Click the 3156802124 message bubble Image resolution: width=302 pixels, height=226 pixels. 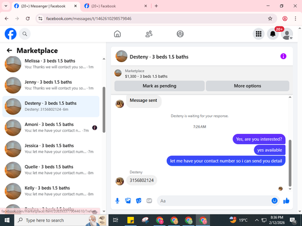tap(141, 180)
